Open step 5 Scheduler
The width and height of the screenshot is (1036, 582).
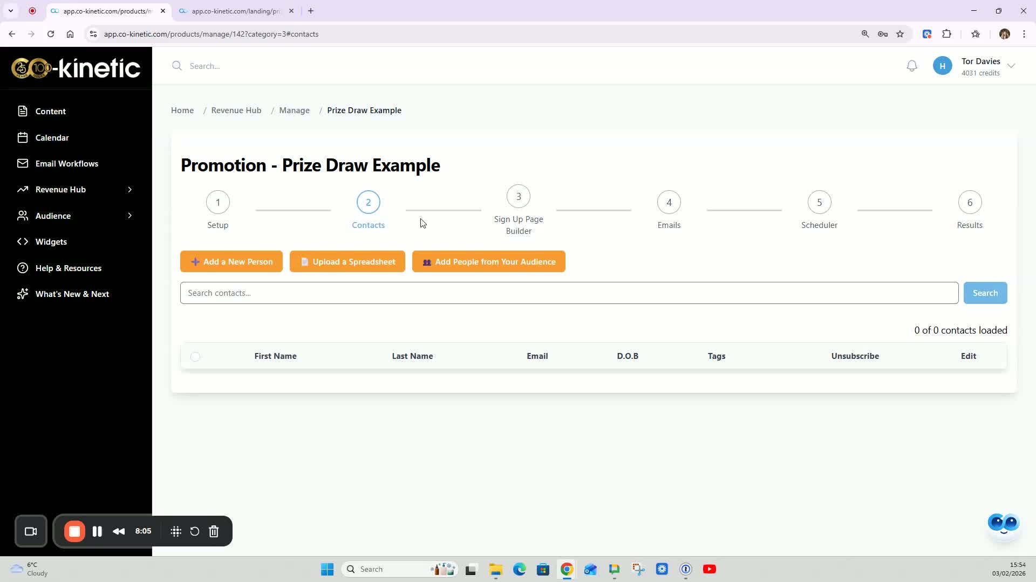tap(819, 203)
